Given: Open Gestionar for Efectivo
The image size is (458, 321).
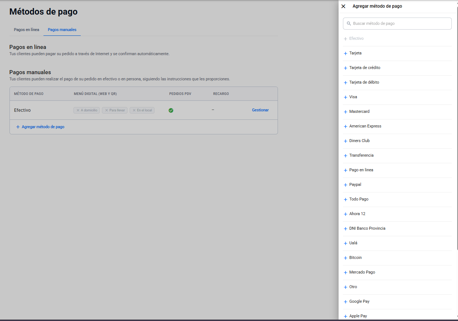Looking at the screenshot, I should 260,110.
